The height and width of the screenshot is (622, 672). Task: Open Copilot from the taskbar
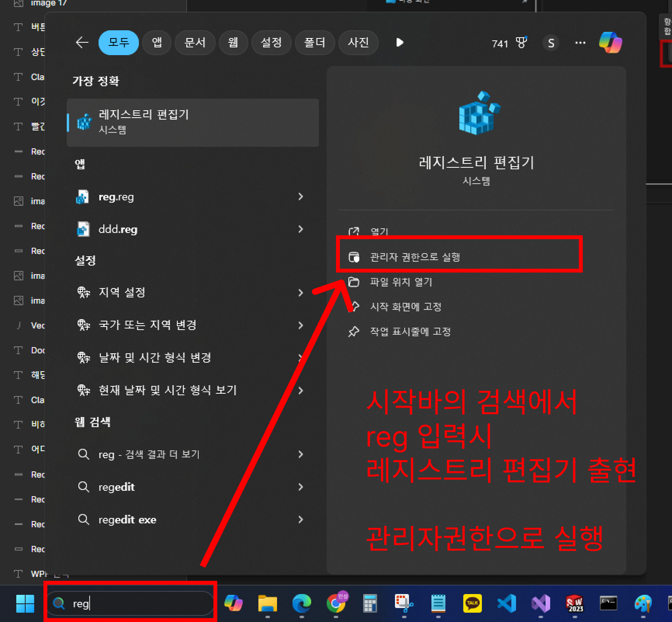pos(234,603)
